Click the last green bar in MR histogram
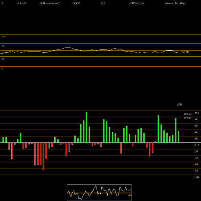This screenshot has height=201, width=201. tap(178, 137)
